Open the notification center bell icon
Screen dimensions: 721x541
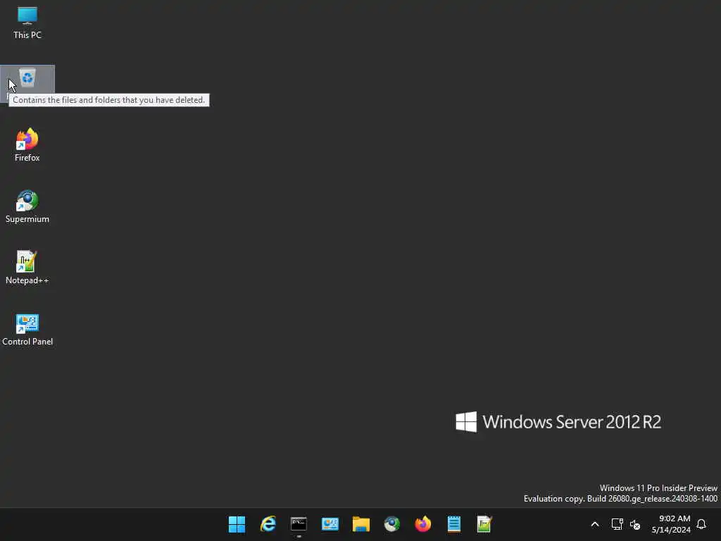(x=702, y=524)
